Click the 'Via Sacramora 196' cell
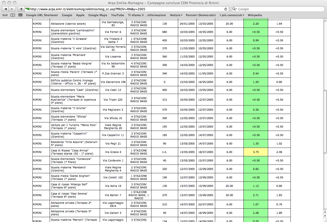The height and width of the screenshot is (222, 327). pos(113,82)
